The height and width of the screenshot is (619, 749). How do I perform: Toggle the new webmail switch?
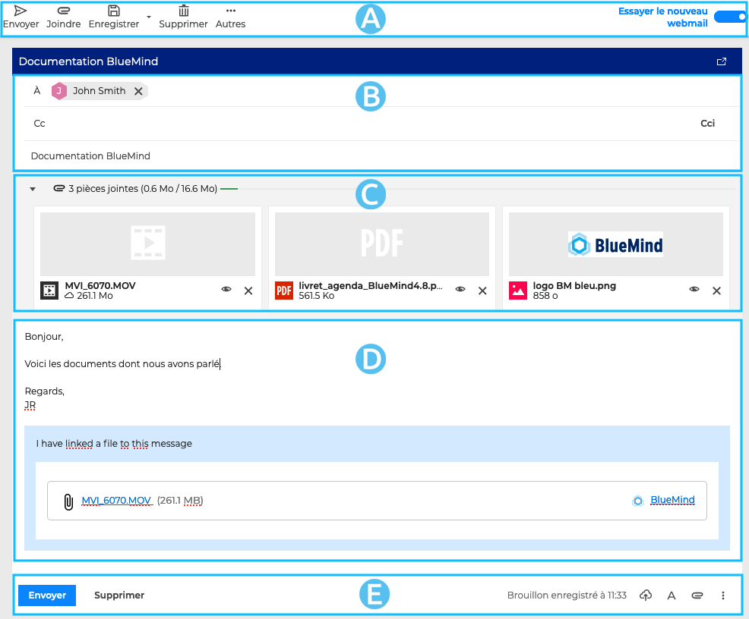point(731,17)
